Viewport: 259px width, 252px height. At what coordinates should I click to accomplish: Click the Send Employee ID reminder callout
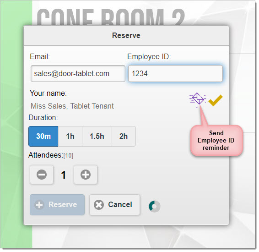tap(216, 140)
